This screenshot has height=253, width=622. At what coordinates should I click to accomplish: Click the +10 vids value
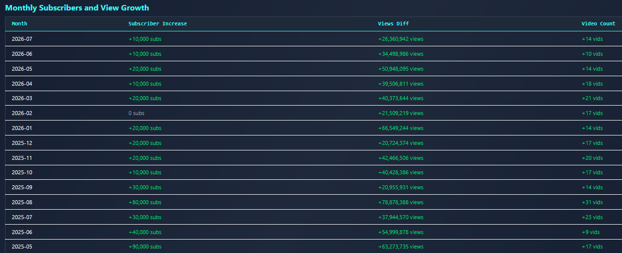(x=592, y=54)
